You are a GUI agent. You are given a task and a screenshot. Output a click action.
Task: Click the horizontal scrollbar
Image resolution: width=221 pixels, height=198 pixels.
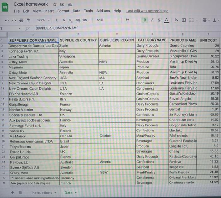[x=77, y=186]
